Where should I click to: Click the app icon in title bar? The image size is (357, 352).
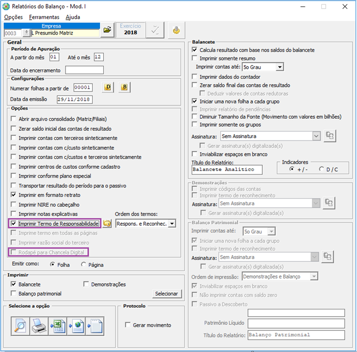pyautogui.click(x=6, y=6)
